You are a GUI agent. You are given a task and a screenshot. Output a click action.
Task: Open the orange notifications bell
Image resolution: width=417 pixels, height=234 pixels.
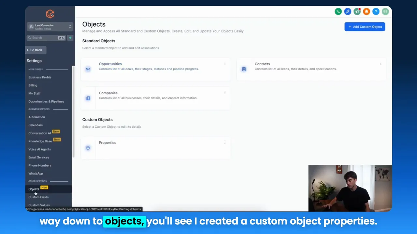tap(367, 11)
